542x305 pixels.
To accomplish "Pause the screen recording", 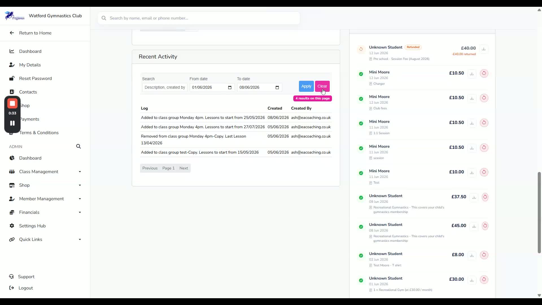I will pyautogui.click(x=12, y=123).
